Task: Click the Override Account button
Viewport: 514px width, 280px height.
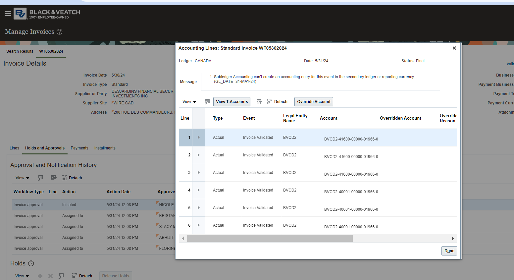Action: point(313,101)
